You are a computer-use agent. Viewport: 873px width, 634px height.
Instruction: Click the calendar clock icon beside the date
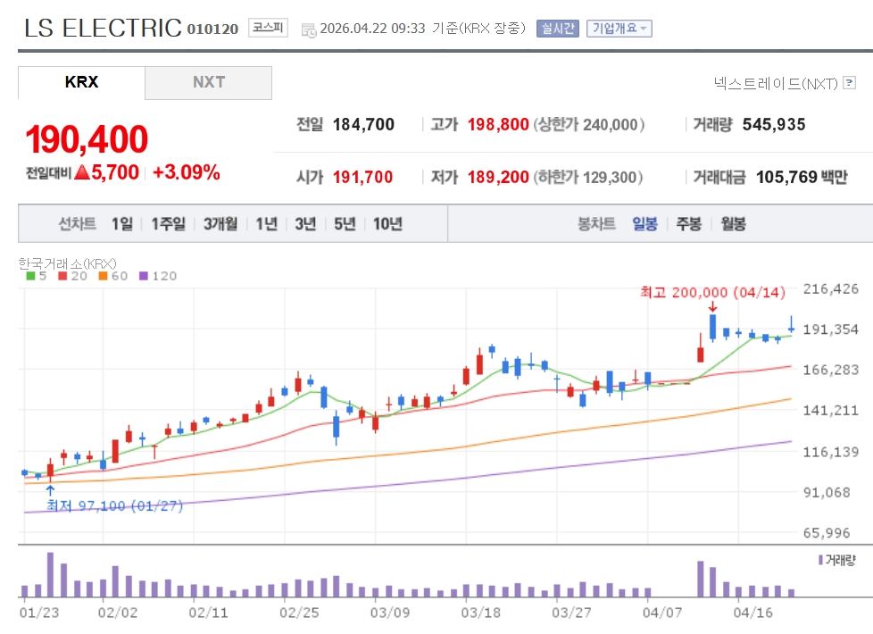(x=309, y=29)
